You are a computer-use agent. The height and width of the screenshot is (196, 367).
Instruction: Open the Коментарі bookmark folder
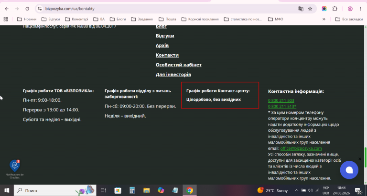pyautogui.click(x=76, y=19)
